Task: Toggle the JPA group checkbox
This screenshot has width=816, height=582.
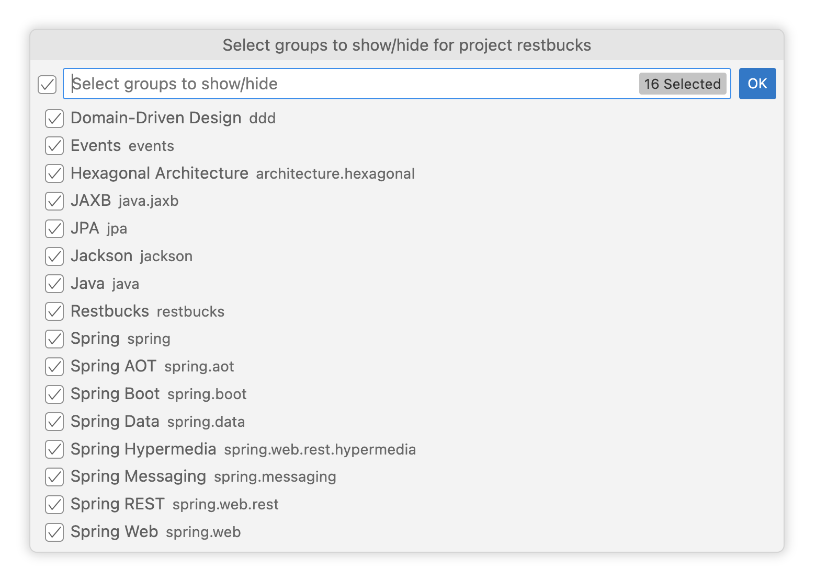Action: pos(54,229)
